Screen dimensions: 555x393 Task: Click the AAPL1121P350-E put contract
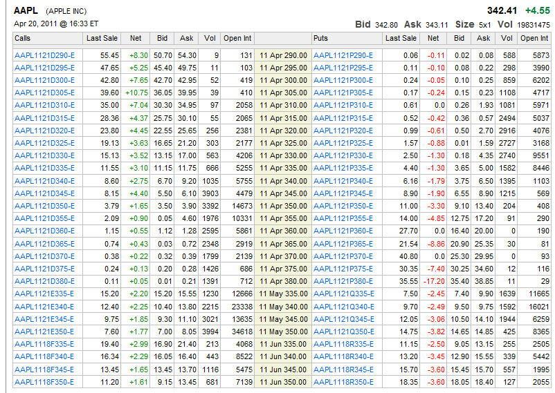pyautogui.click(x=343, y=206)
